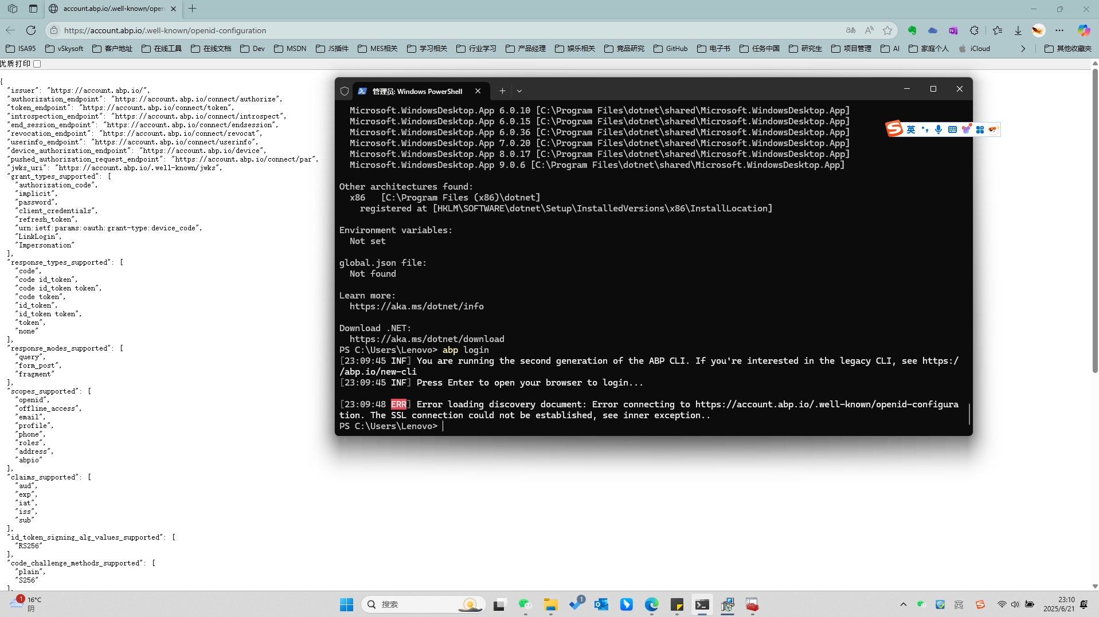Open the browser Downloads icon
Image resolution: width=1099 pixels, height=617 pixels.
click(x=1018, y=30)
